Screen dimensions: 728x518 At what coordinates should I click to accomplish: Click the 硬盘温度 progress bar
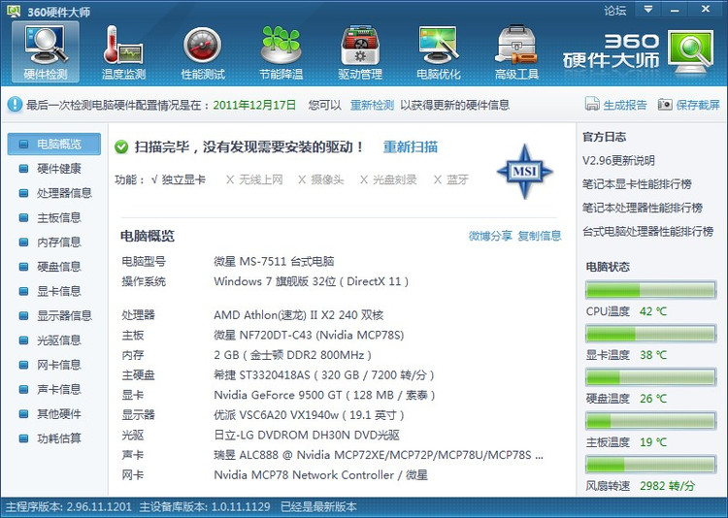click(651, 377)
